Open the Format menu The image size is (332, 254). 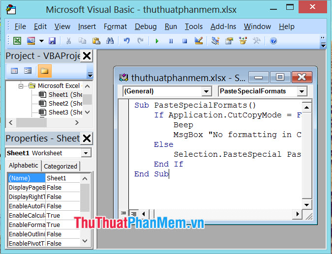(x=115, y=27)
